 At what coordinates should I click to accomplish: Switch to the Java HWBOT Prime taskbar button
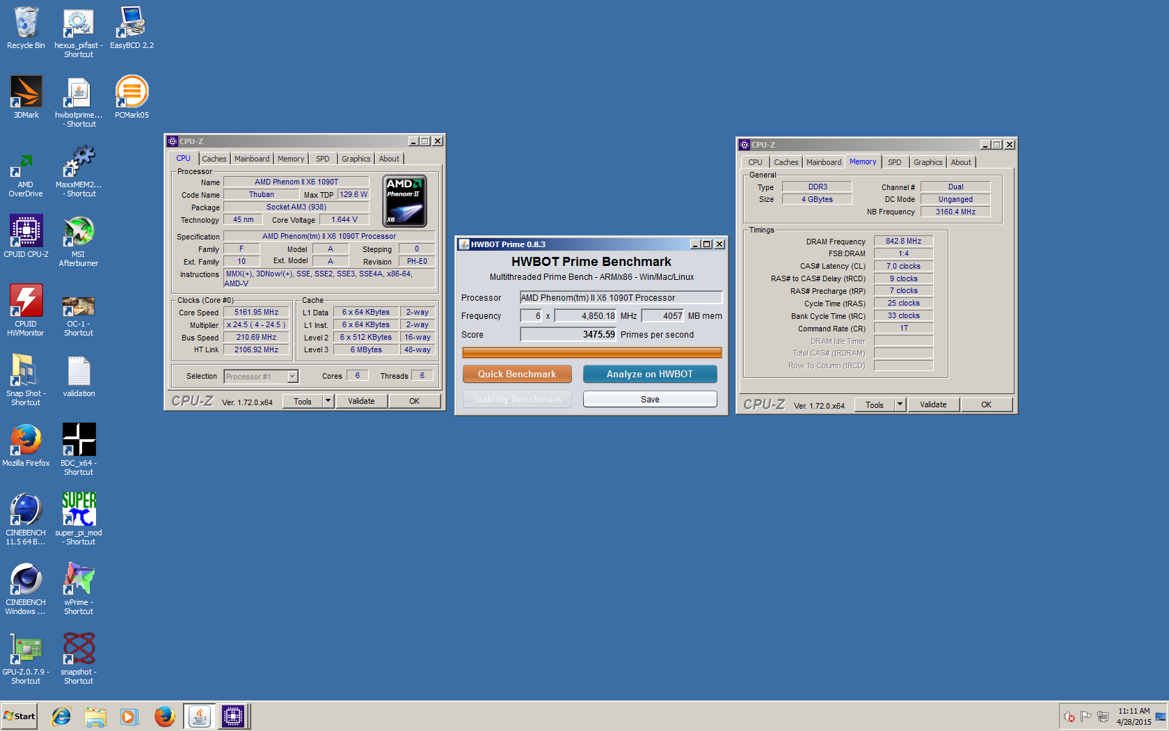point(200,716)
